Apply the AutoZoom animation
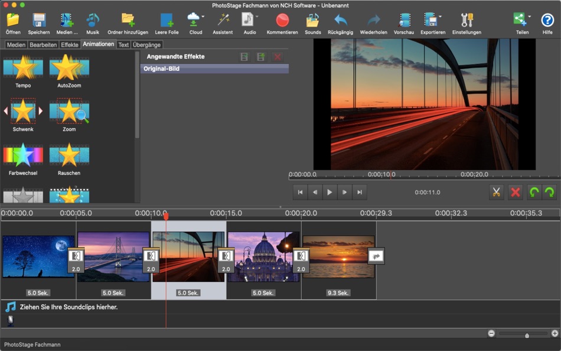The width and height of the screenshot is (561, 351). [x=69, y=71]
